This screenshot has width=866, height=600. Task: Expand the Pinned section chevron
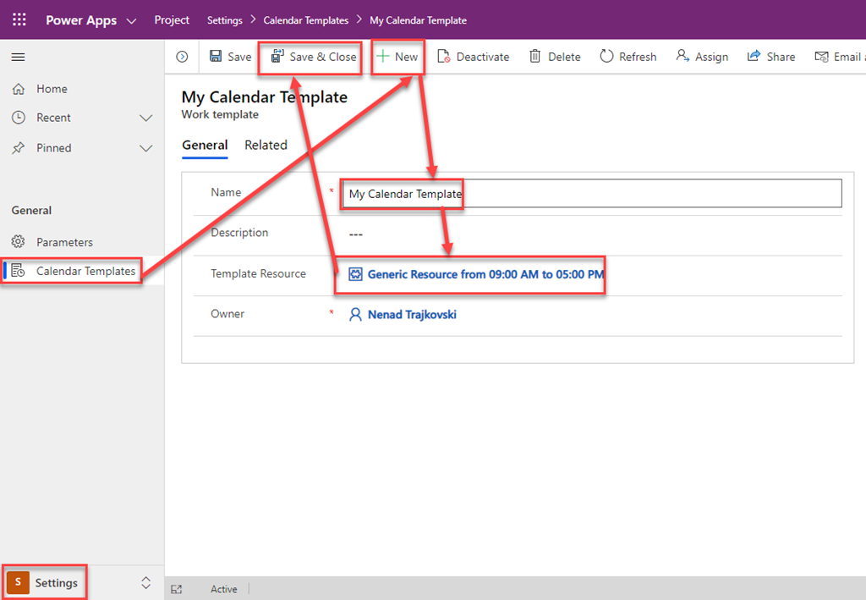click(x=145, y=148)
